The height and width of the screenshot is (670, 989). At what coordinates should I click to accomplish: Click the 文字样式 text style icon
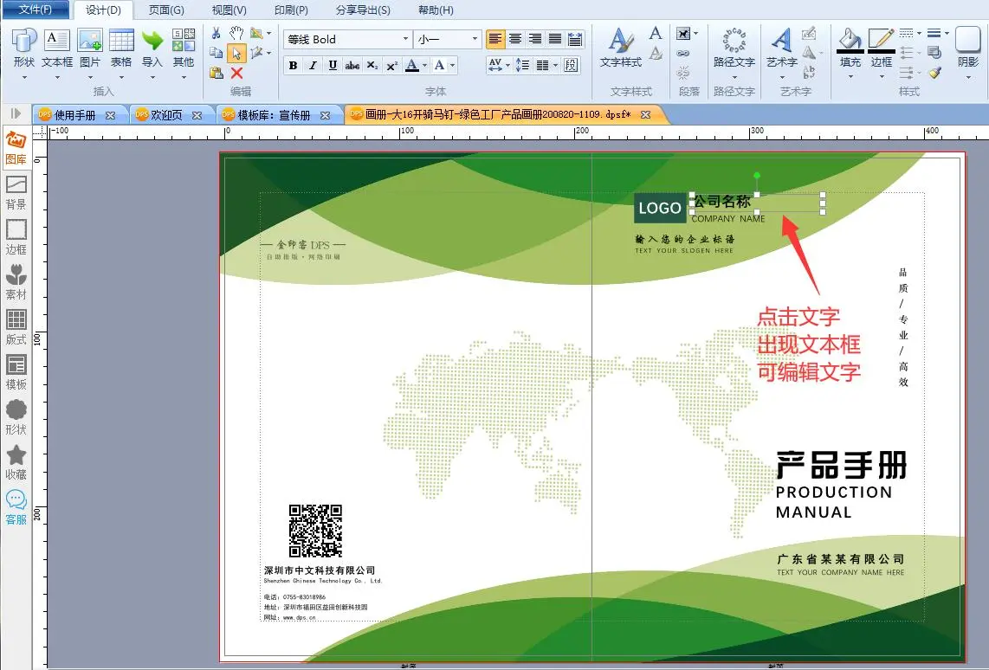point(620,48)
